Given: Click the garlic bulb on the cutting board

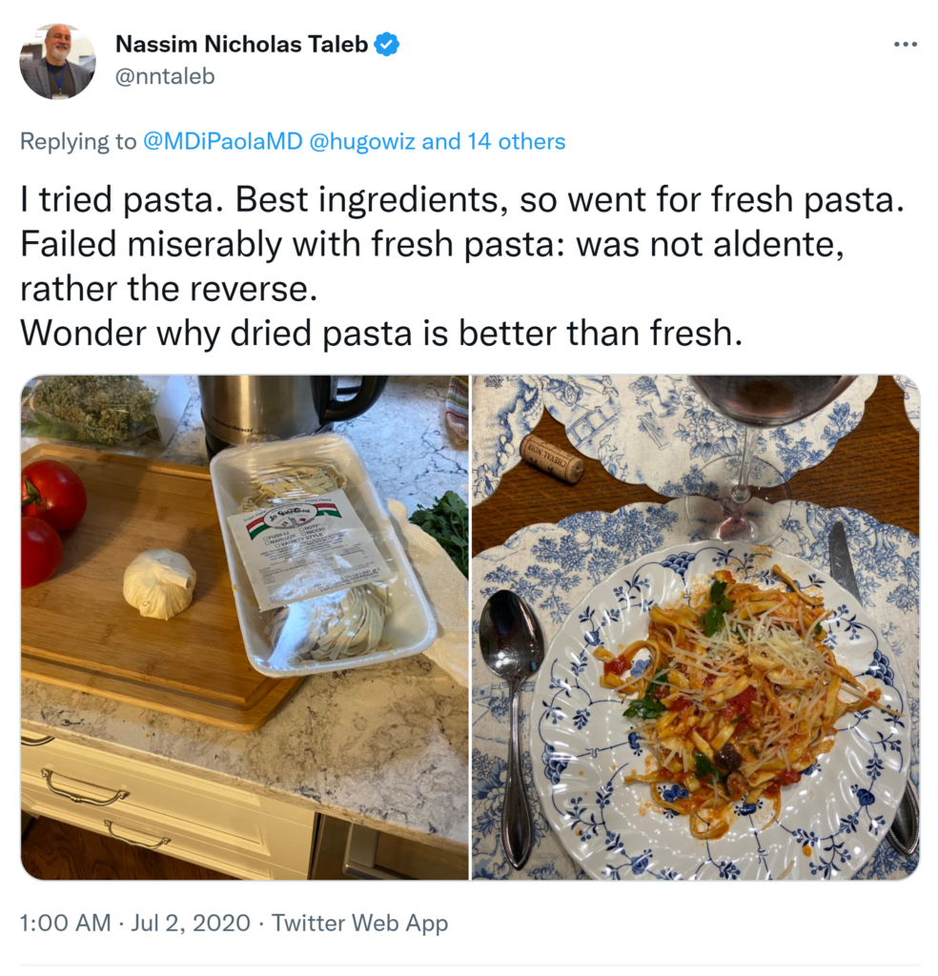Looking at the screenshot, I should [x=159, y=583].
